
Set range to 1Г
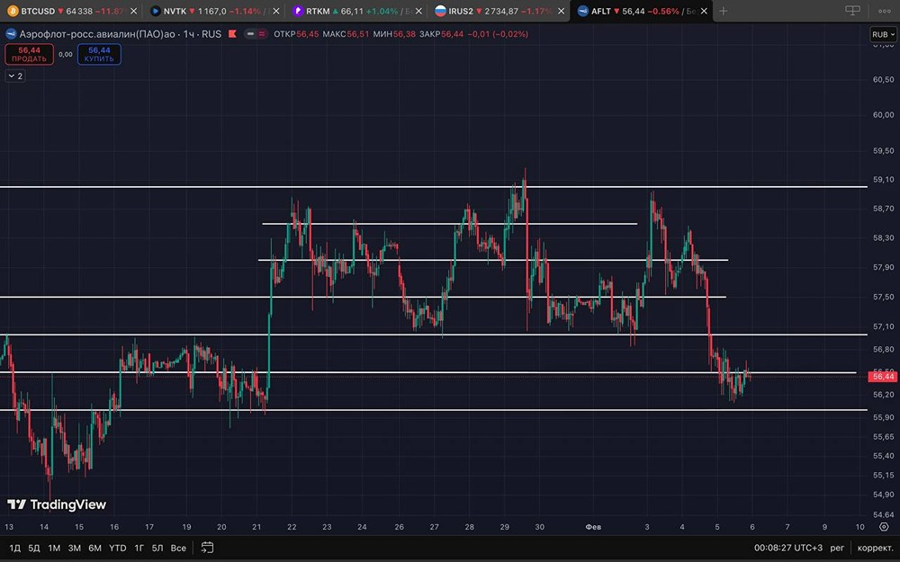click(139, 548)
